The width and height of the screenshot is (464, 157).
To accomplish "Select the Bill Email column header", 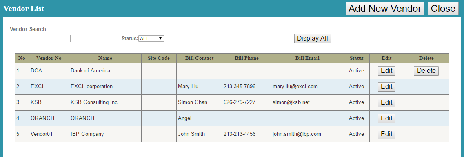I will (307, 58).
